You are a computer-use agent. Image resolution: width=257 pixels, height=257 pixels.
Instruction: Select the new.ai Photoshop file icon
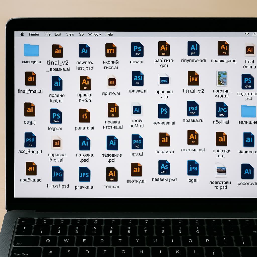click(x=137, y=50)
